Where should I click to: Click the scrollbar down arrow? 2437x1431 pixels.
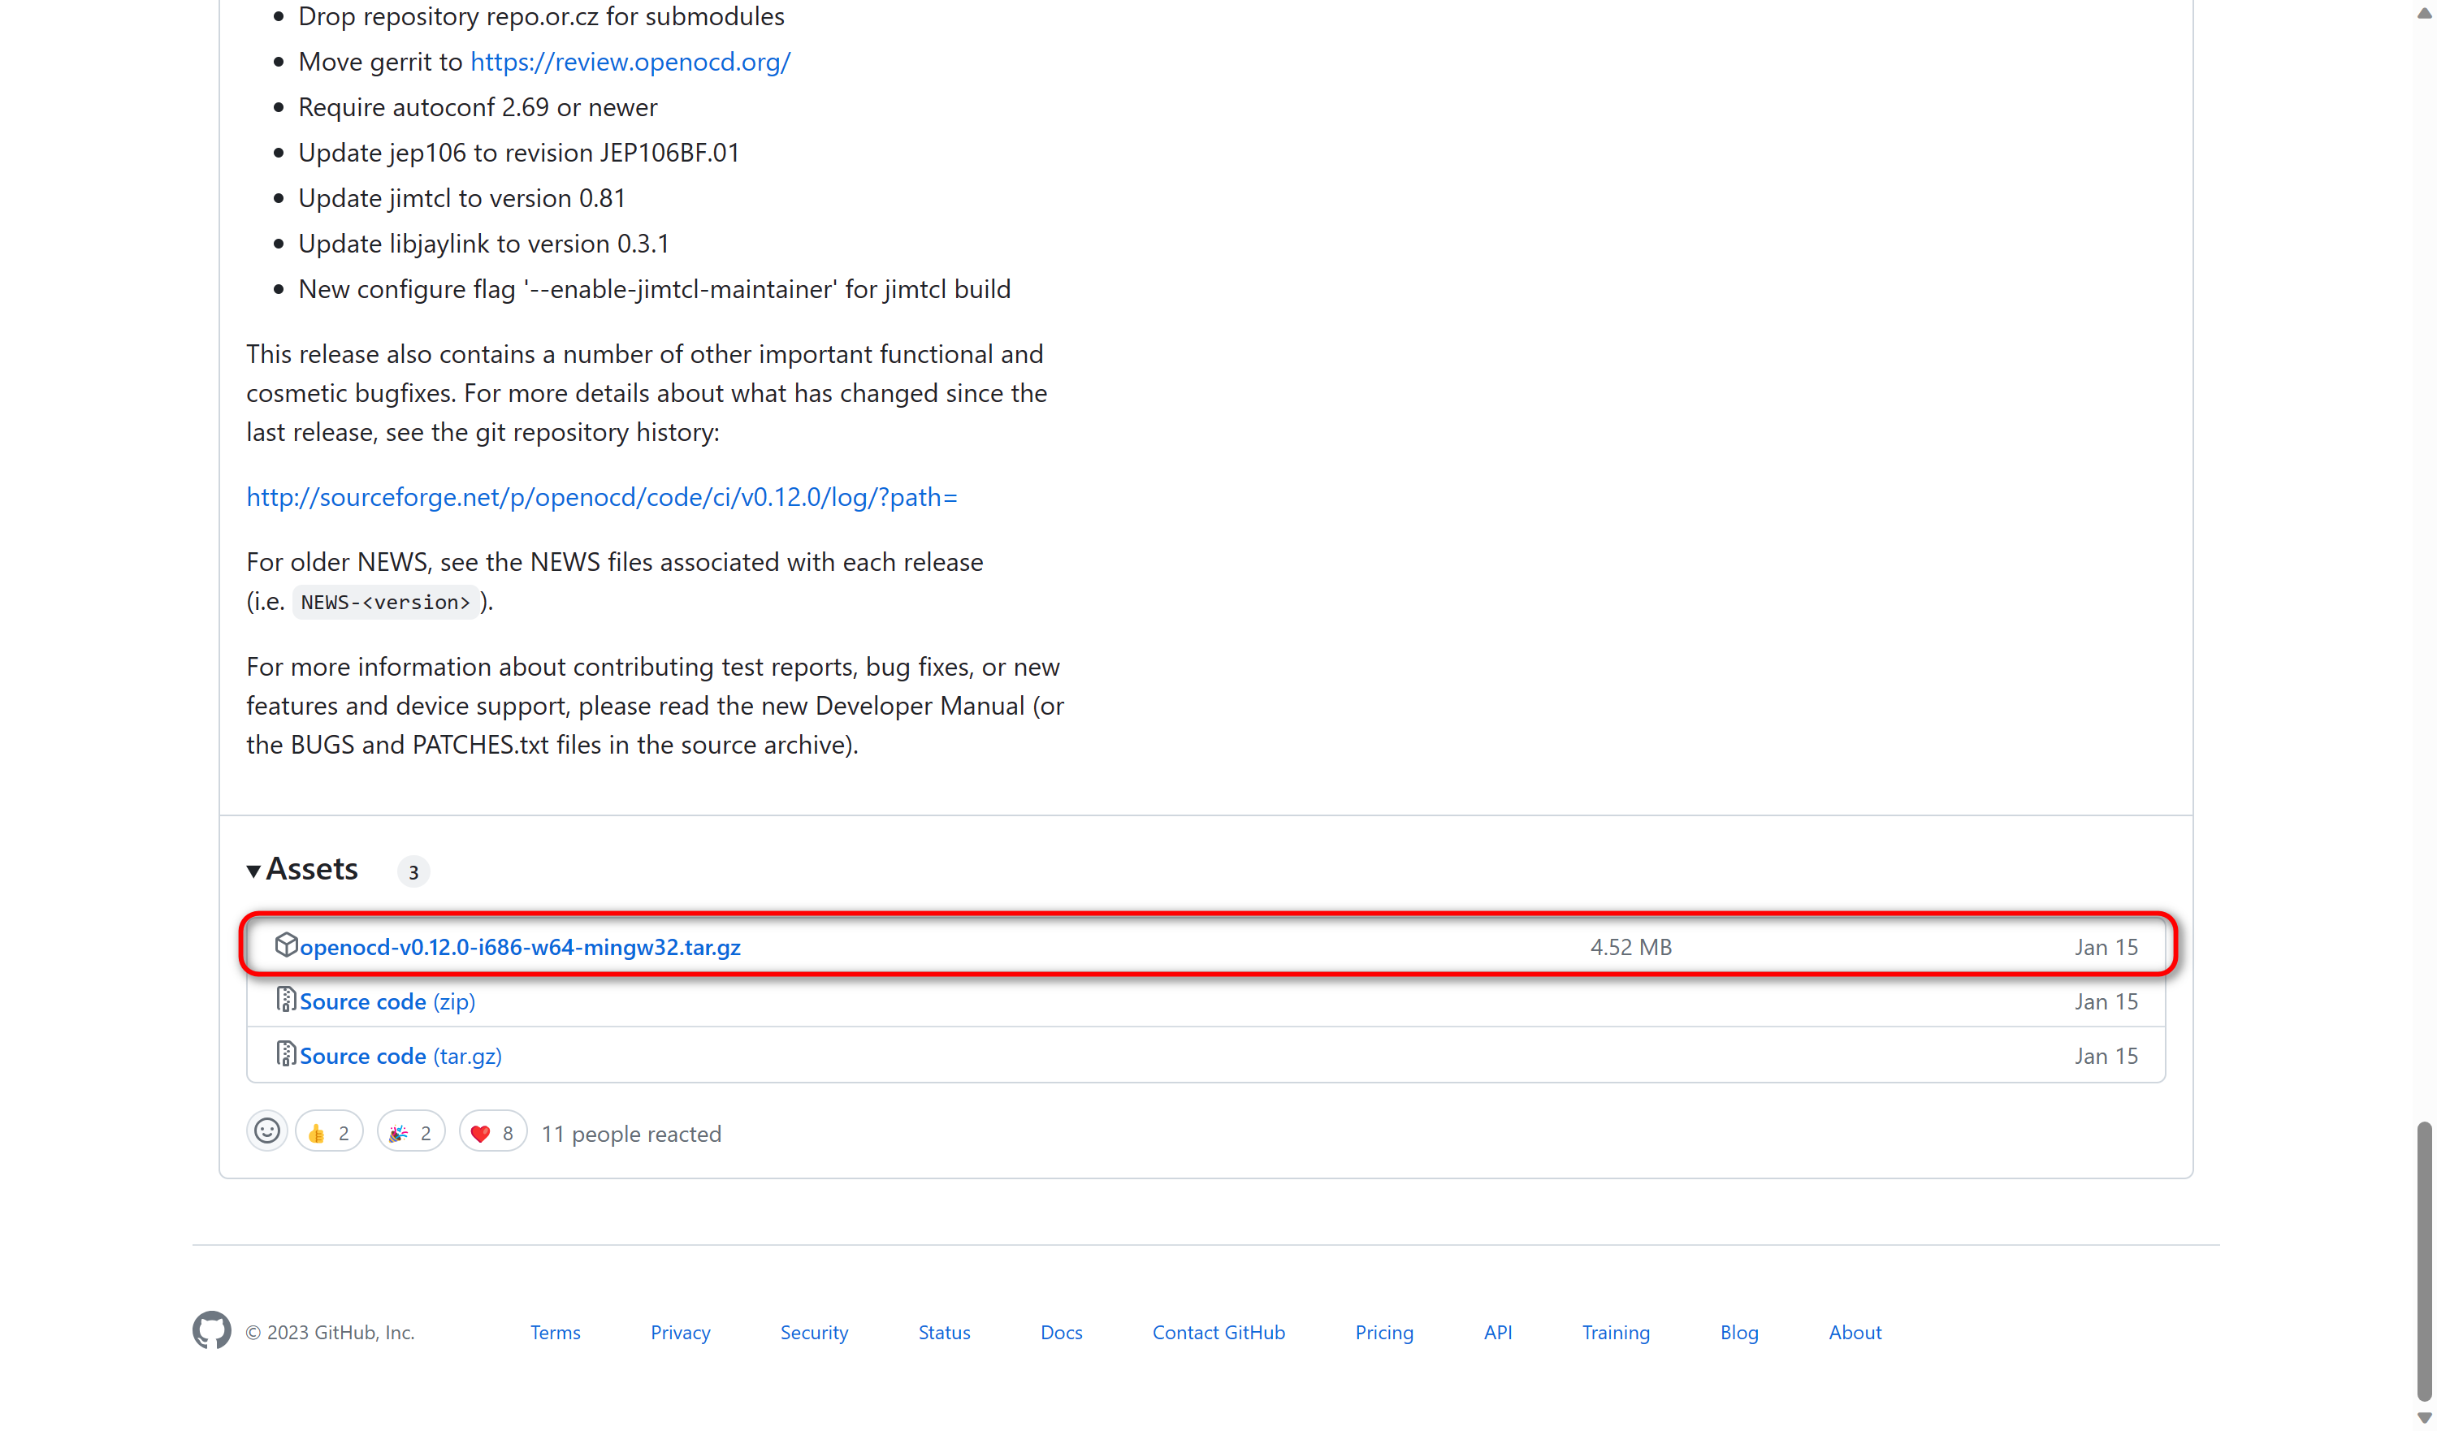[x=2423, y=1417]
